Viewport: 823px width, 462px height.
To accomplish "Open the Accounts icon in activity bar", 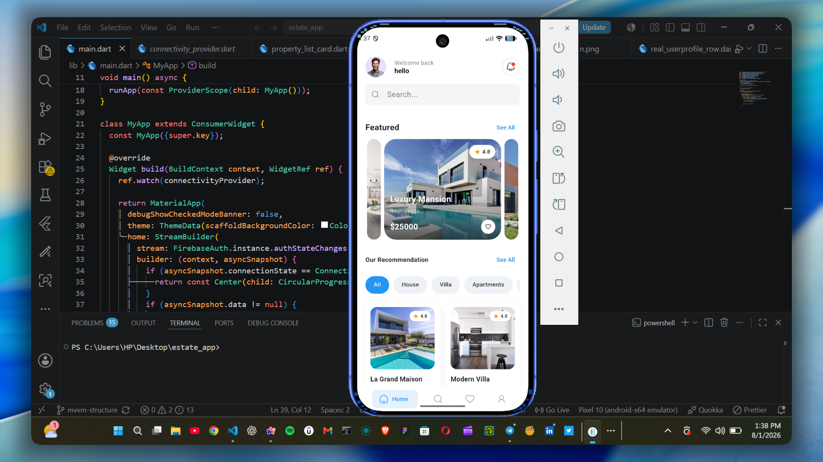I will 45,361.
